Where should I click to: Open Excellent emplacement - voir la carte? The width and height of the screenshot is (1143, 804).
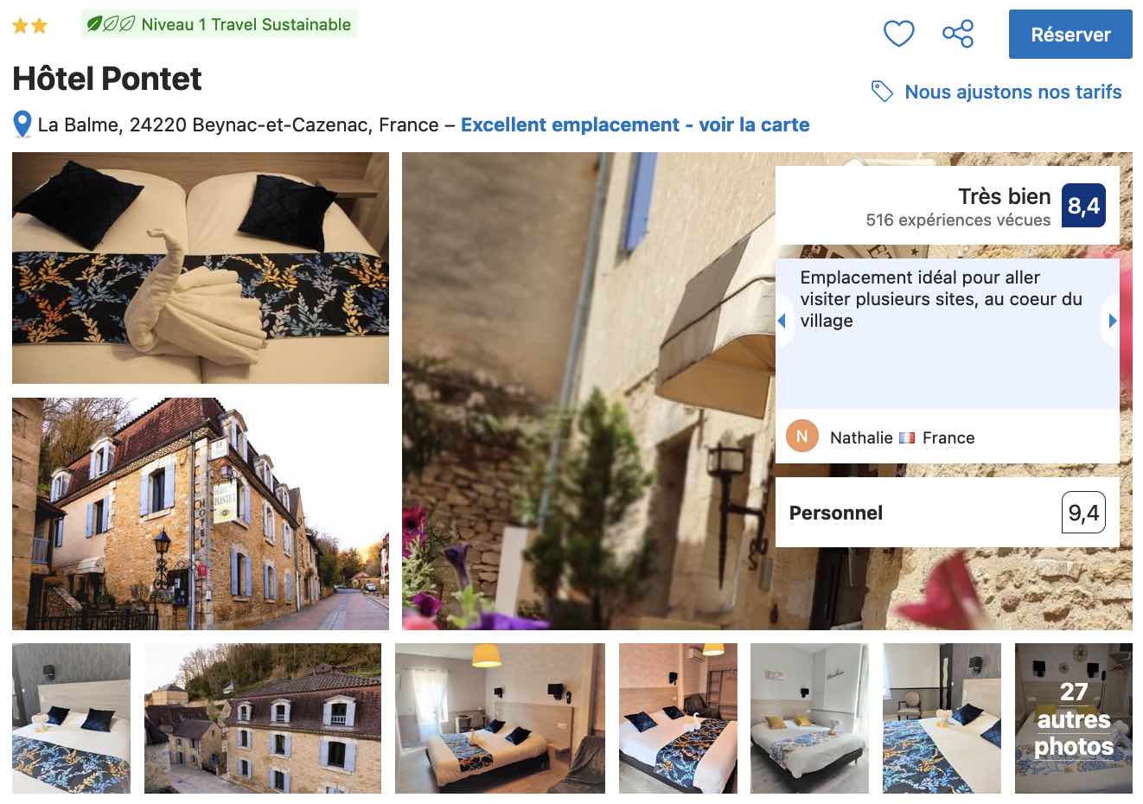[x=635, y=124]
